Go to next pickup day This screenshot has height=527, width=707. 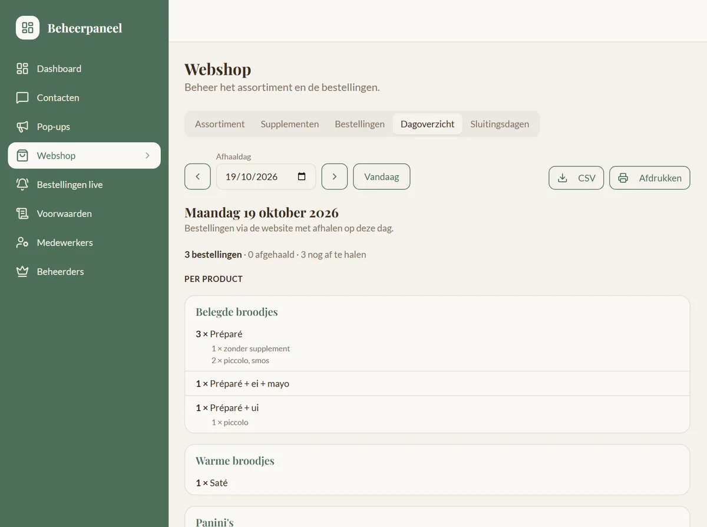tap(335, 176)
